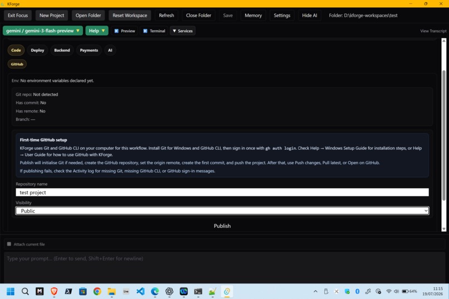Switch to the Backend services tab

point(62,50)
